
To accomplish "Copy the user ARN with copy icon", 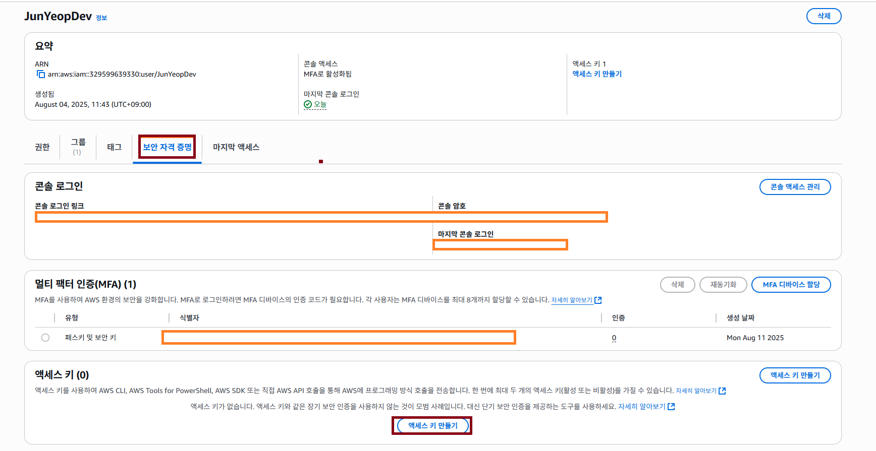I will [41, 75].
